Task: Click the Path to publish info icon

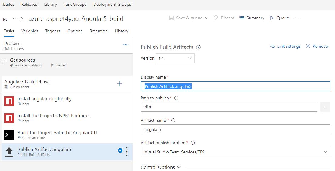Action: point(176,98)
